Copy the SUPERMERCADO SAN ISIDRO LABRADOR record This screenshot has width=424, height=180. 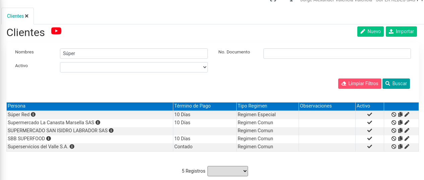pos(400,131)
